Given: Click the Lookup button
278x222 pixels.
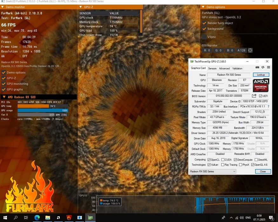Looking at the screenshot, I should pos(261,75).
